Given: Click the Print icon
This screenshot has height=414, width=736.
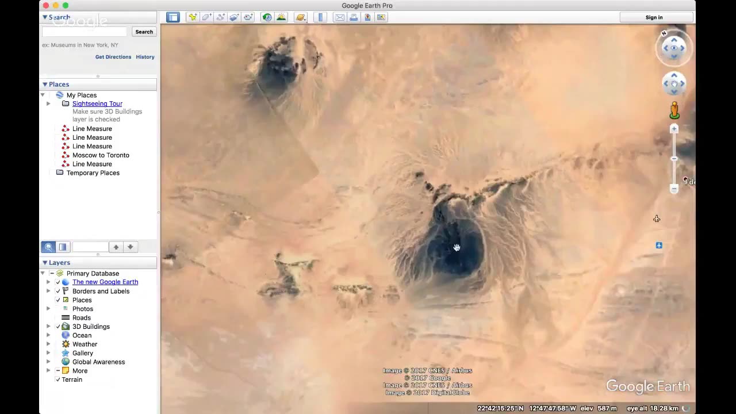Looking at the screenshot, I should [x=354, y=17].
